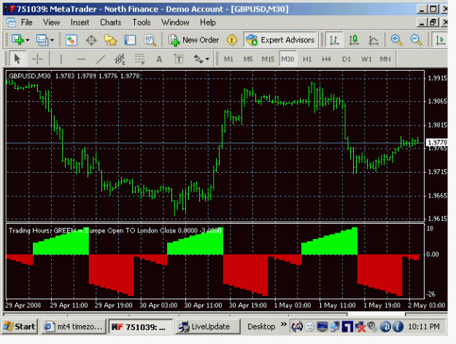This screenshot has height=344, width=456.
Task: Switch to MN timeframe
Action: [385, 59]
